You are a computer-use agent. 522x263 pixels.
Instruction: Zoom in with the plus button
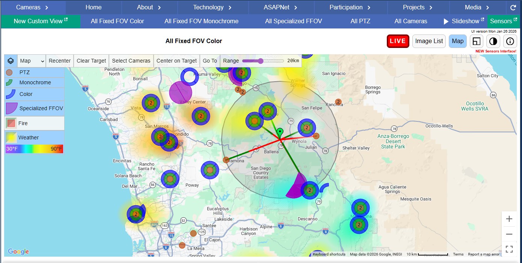pos(509,219)
